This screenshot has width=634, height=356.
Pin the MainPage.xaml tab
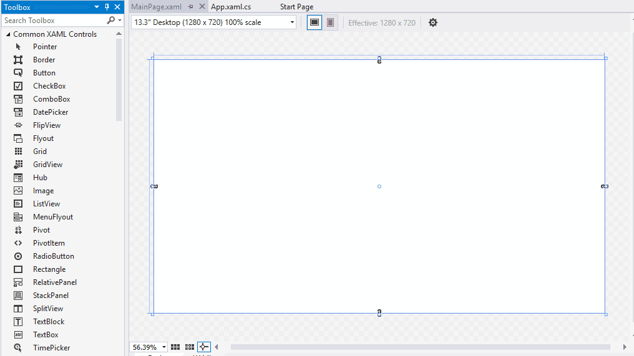[190, 7]
